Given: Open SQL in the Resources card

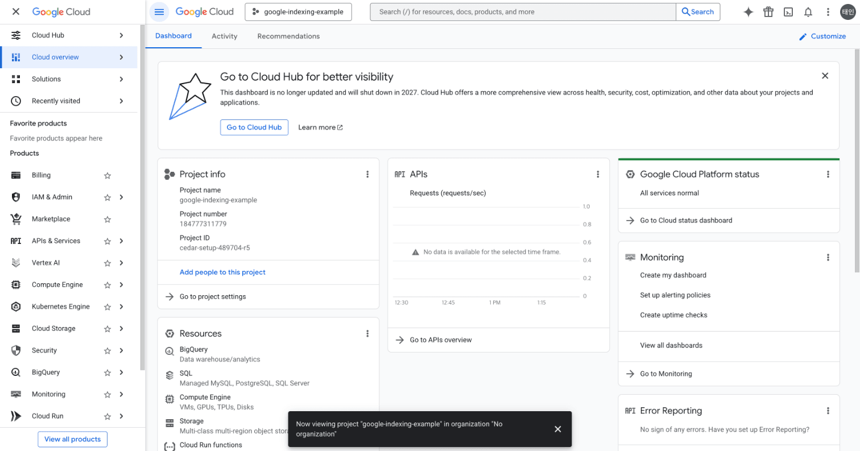Looking at the screenshot, I should pos(186,374).
